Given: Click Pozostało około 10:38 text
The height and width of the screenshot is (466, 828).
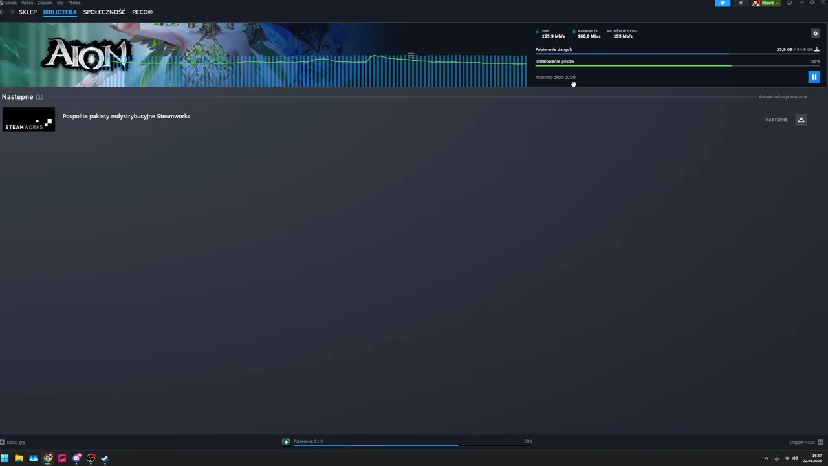Looking at the screenshot, I should click(555, 77).
